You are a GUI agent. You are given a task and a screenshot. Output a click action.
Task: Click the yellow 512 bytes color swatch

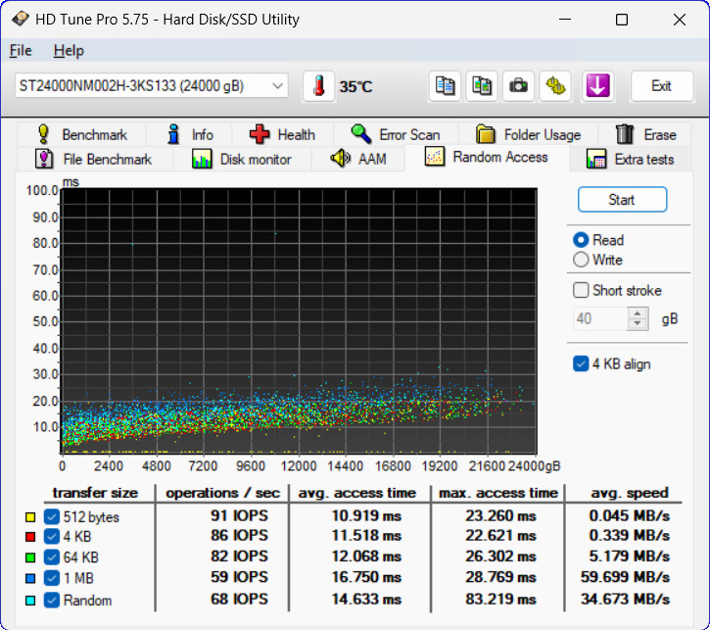(30, 517)
